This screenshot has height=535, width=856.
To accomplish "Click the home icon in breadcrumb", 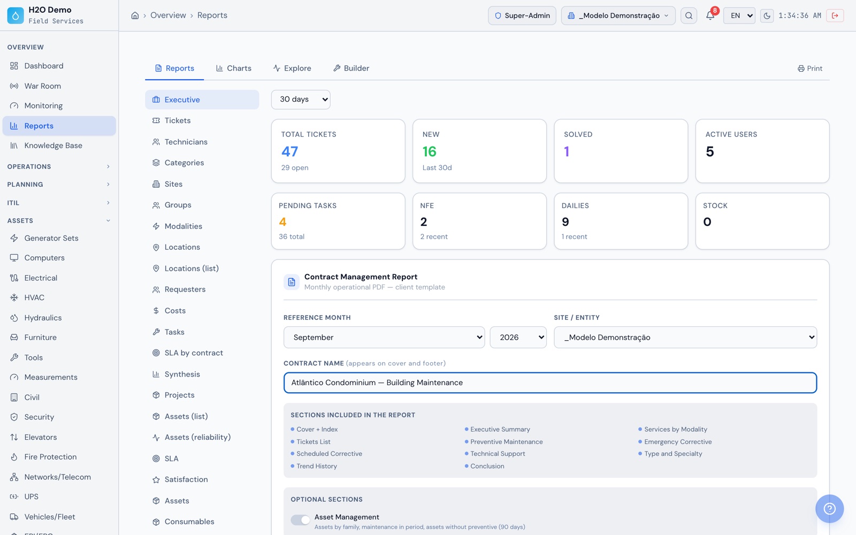I will tap(135, 16).
